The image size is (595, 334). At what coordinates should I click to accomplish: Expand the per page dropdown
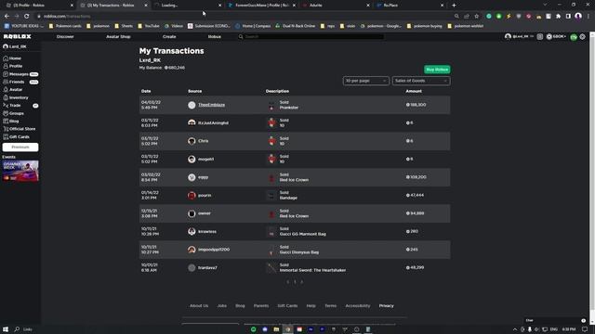[365, 81]
